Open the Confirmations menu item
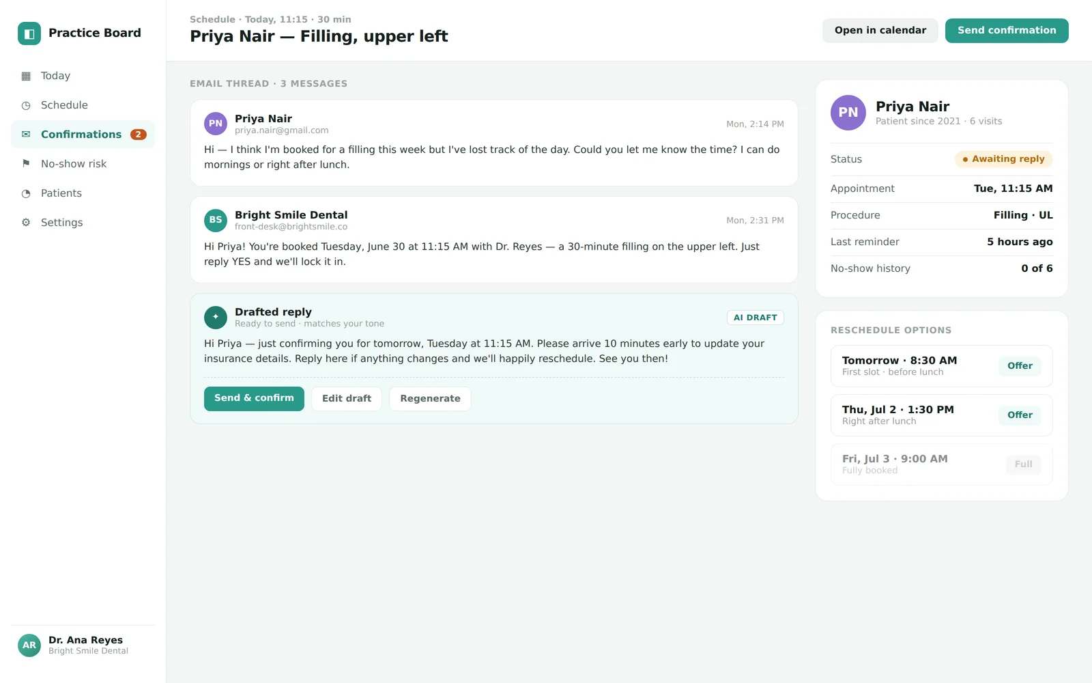The height and width of the screenshot is (683, 1092). tap(83, 135)
